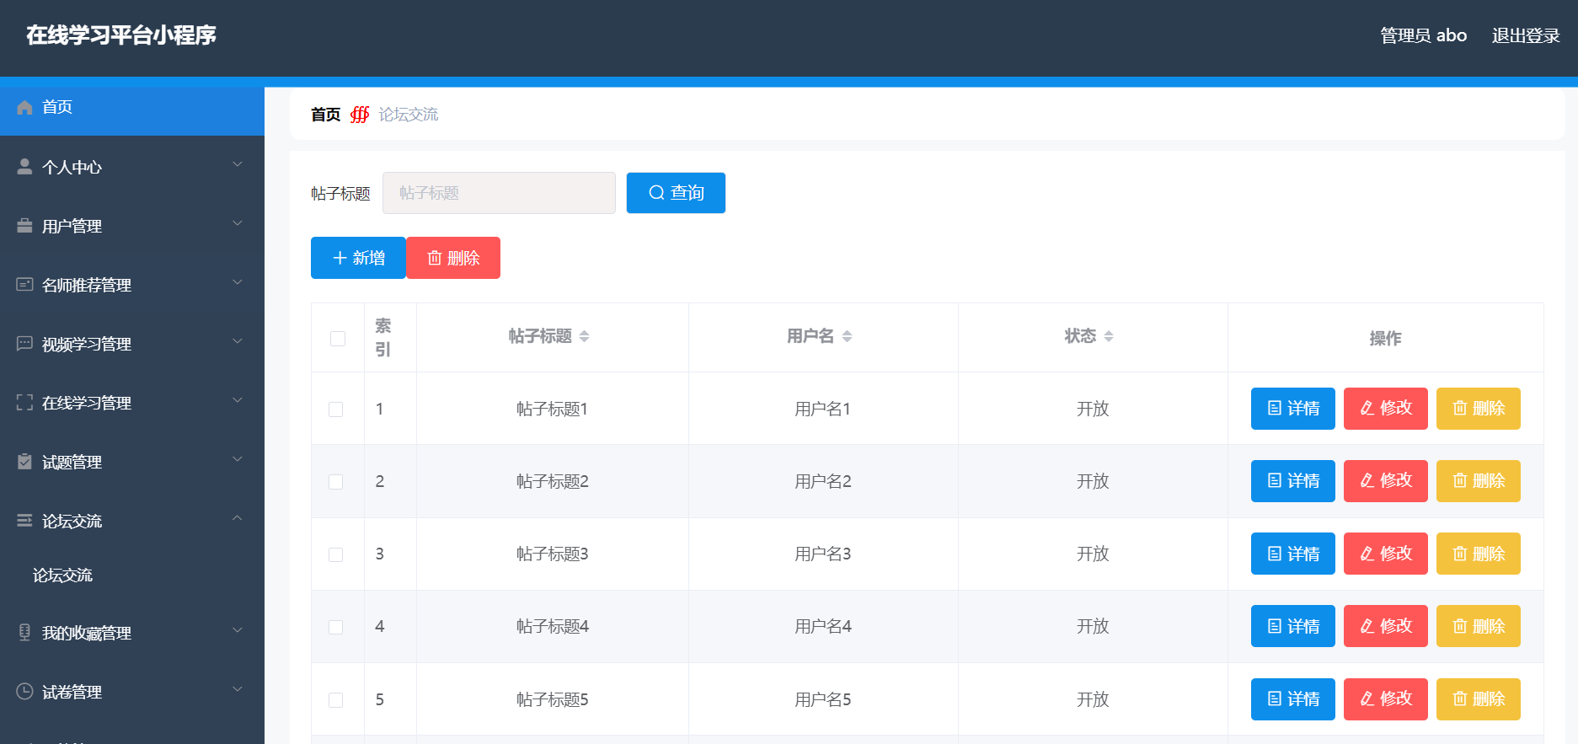Click the card icon for 名师推荐管理

coord(24,285)
